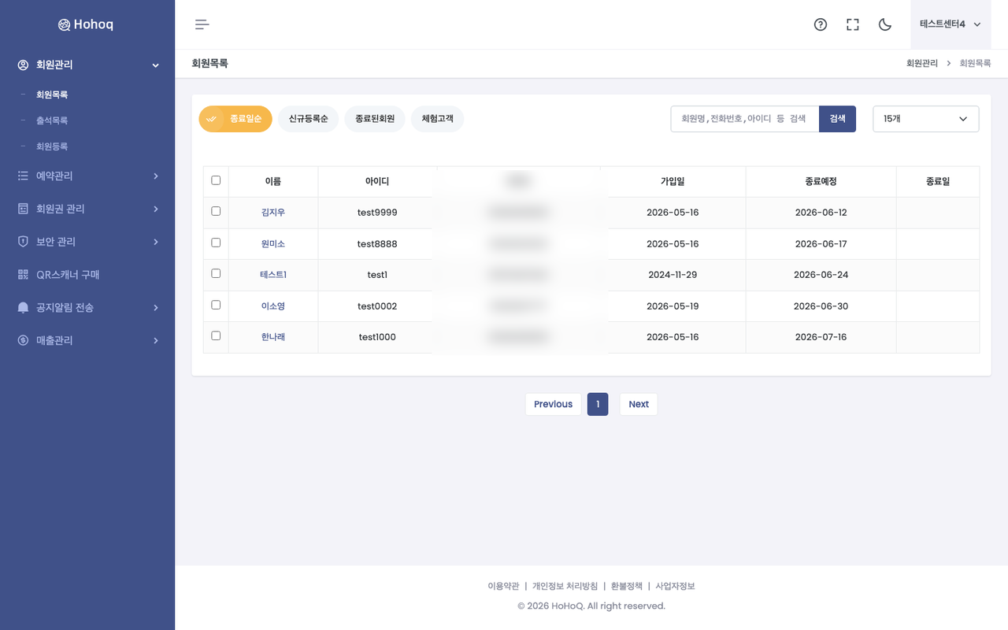Enter fullscreen mode via header icon
The image size is (1008, 630).
point(853,24)
